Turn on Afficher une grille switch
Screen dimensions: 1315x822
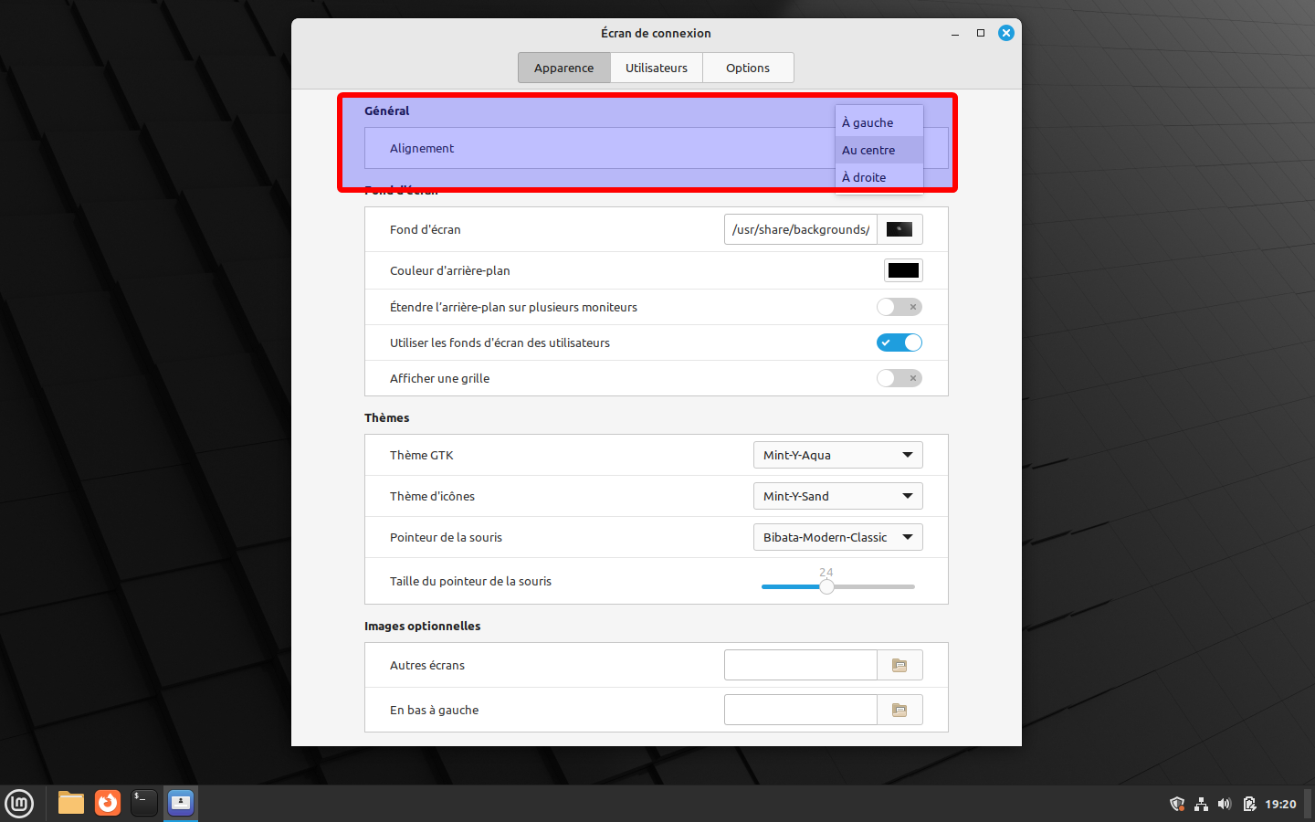[x=899, y=378]
